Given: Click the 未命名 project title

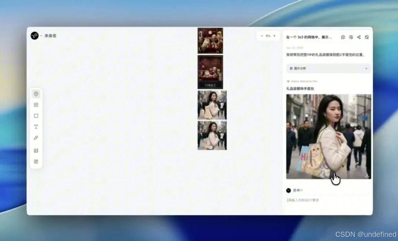Looking at the screenshot, I should coord(50,36).
